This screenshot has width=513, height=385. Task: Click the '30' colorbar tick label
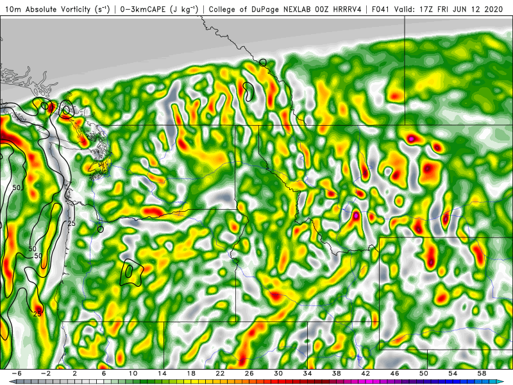[278, 373]
